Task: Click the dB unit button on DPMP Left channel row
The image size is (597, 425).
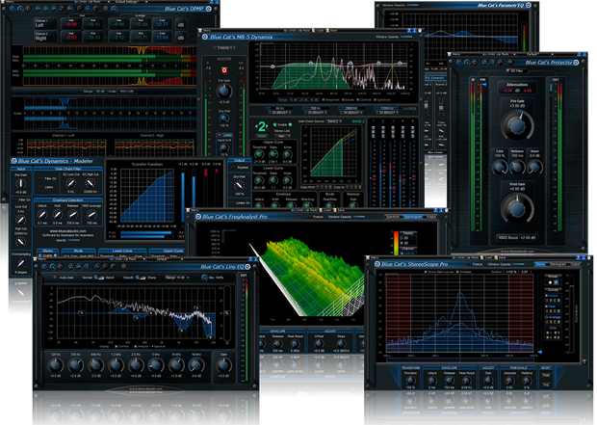Action: (181, 24)
